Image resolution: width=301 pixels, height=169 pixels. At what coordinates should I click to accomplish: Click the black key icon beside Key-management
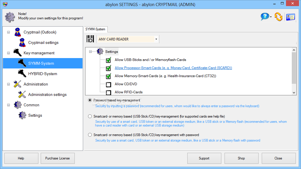(18, 53)
